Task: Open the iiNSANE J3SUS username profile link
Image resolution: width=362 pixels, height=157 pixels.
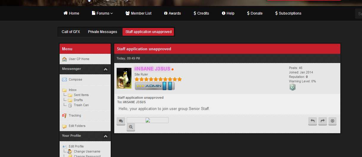Action: (152, 69)
